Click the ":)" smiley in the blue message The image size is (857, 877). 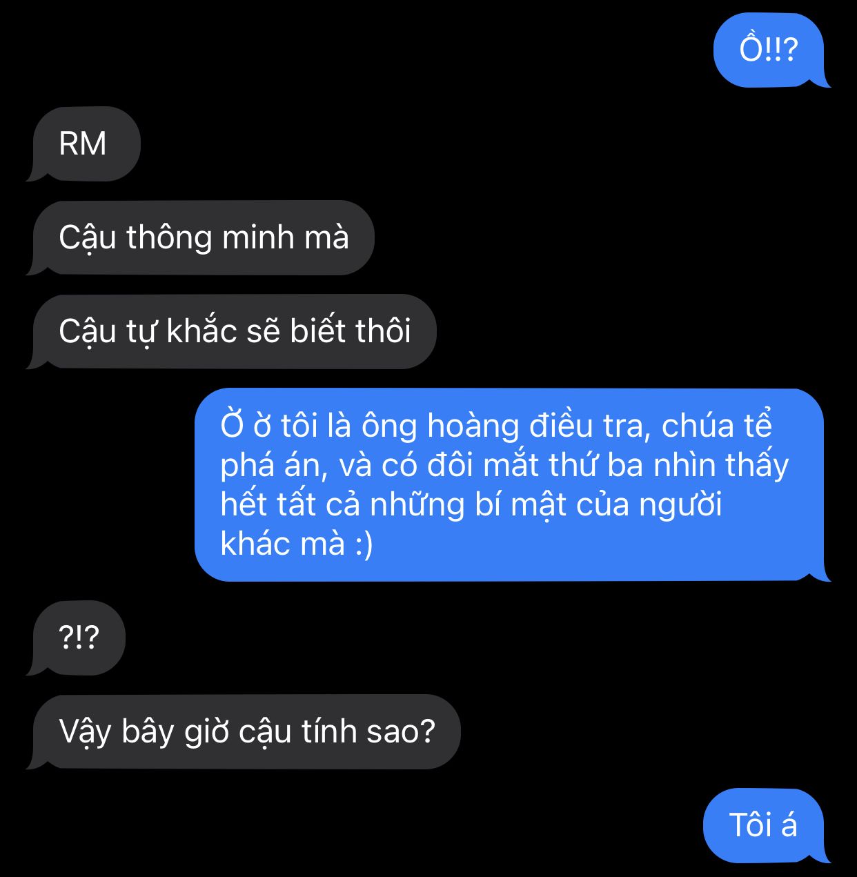[364, 544]
